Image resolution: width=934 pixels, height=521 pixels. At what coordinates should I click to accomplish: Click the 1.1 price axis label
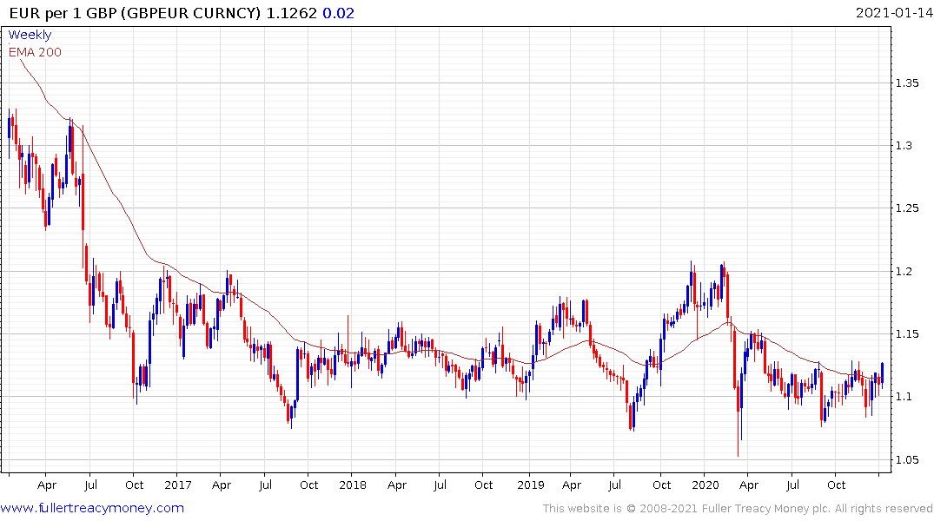click(x=904, y=397)
